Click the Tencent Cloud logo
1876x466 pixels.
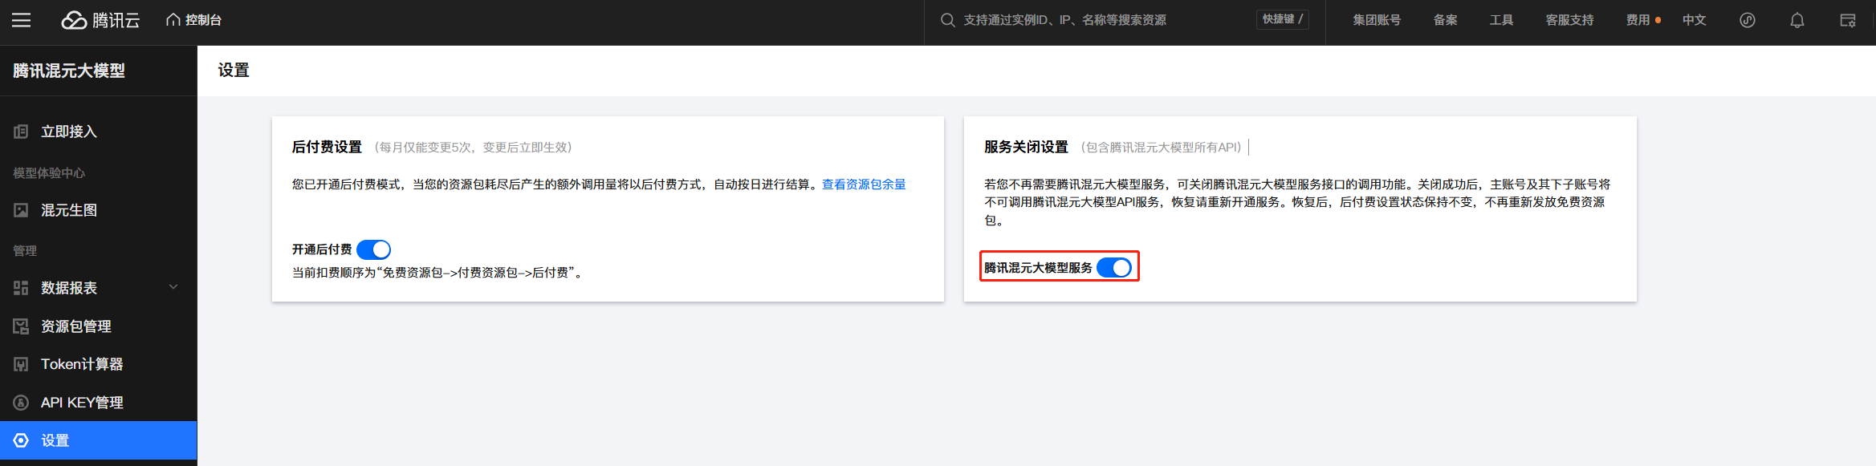(100, 20)
